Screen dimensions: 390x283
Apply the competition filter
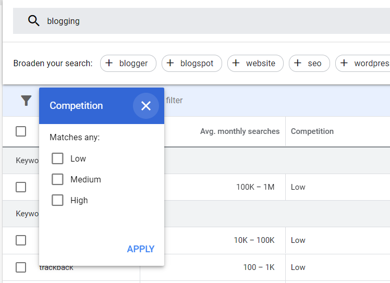tap(141, 249)
